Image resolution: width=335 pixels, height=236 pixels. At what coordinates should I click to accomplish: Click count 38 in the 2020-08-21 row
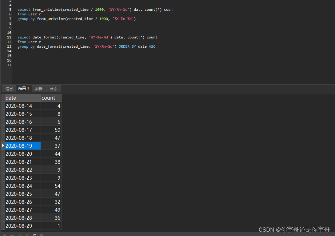[x=51, y=162]
